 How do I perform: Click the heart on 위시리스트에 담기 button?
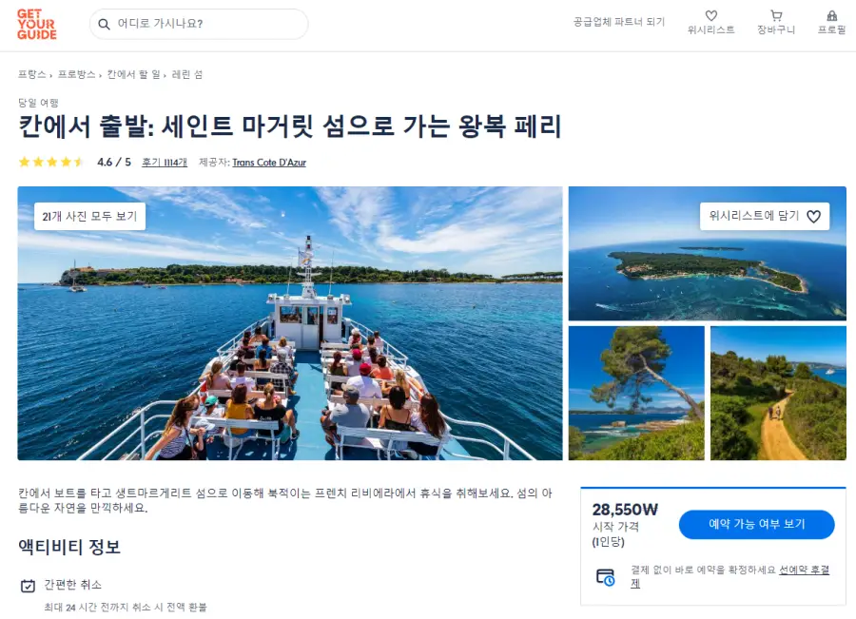(x=813, y=217)
